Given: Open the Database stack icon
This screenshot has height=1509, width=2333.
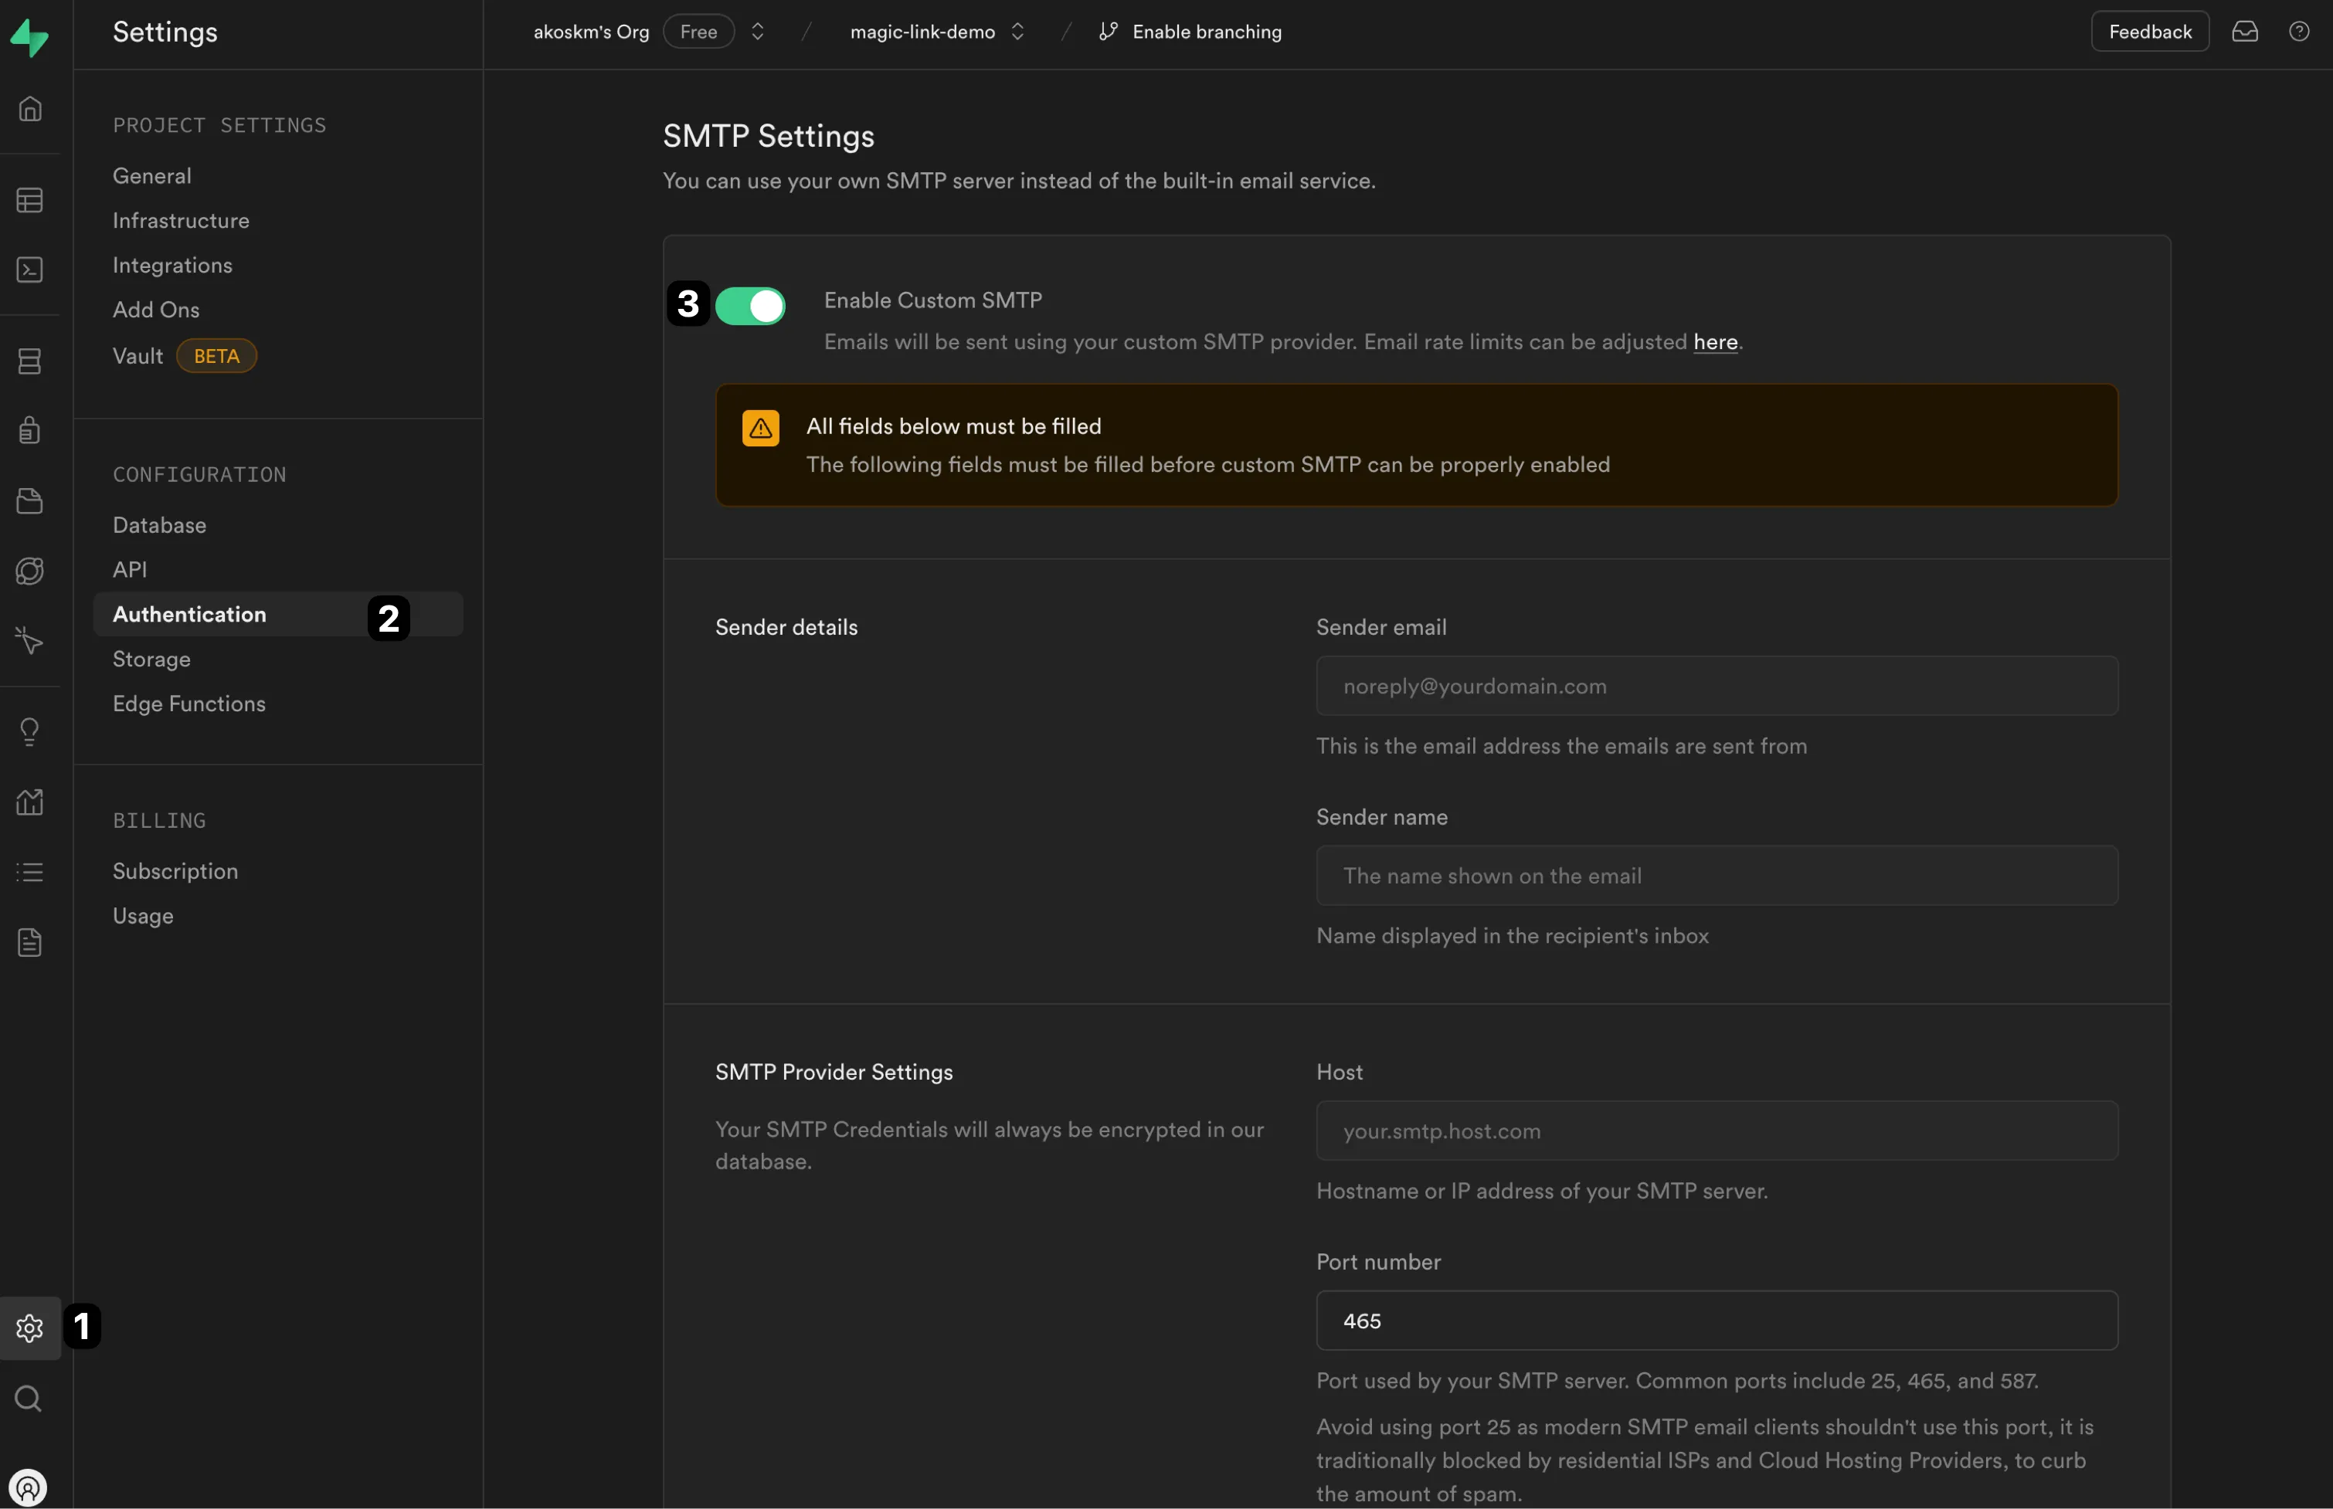Looking at the screenshot, I should tap(30, 361).
